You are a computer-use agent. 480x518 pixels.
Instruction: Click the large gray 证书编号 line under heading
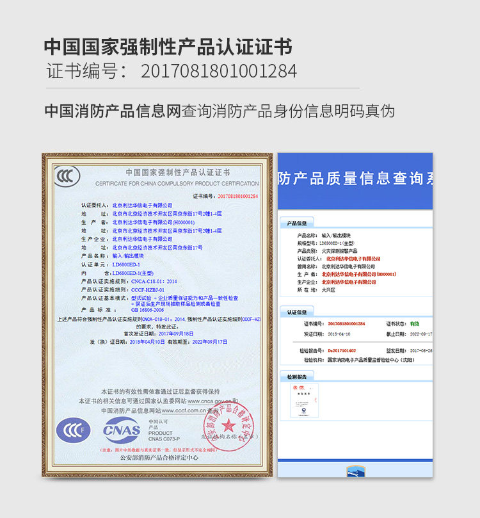pos(172,71)
